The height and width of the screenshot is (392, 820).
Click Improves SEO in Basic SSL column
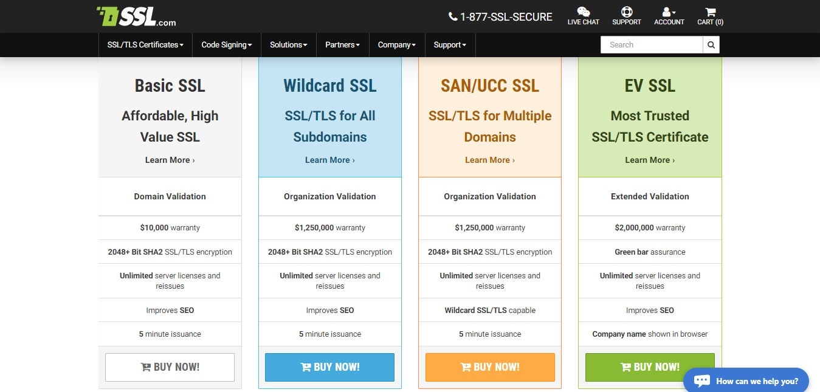click(x=170, y=310)
